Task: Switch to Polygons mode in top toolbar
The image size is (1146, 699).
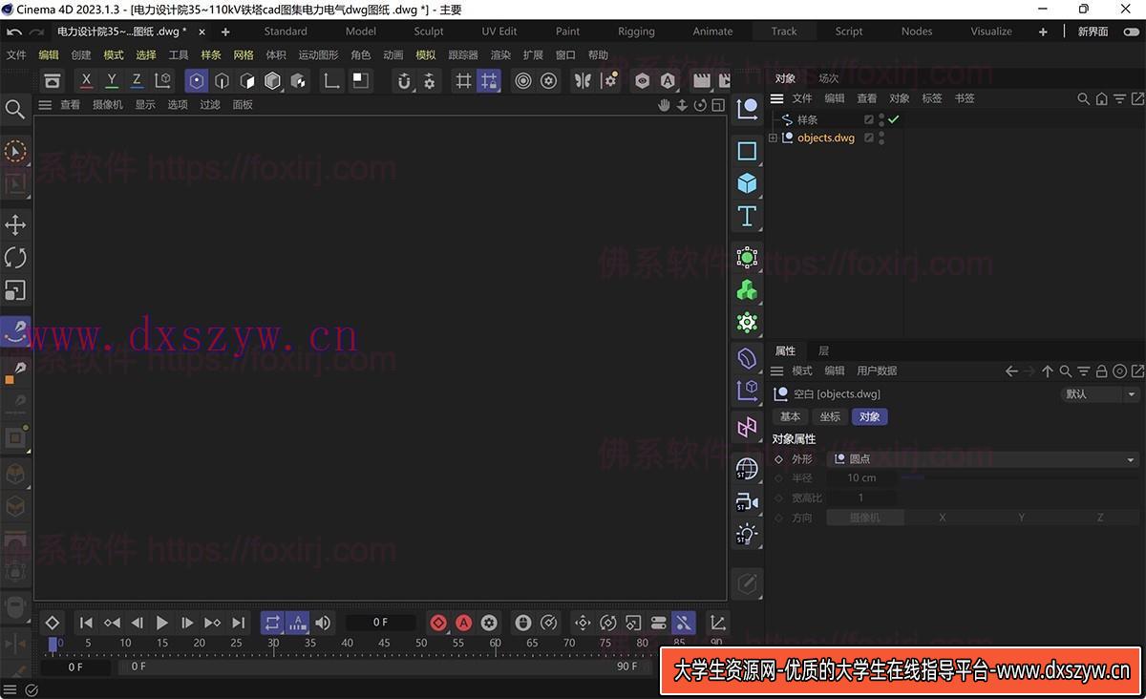Action: point(247,81)
